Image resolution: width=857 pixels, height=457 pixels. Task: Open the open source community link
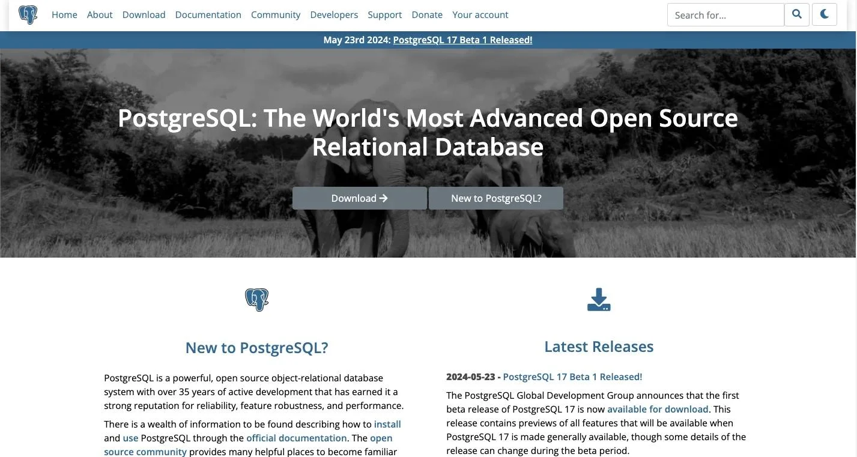(x=248, y=445)
